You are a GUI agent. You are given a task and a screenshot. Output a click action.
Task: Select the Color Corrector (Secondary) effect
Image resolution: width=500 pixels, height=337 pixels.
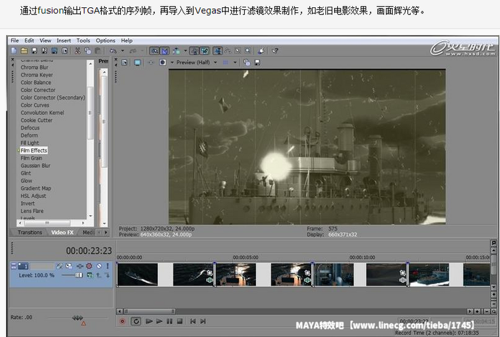[x=53, y=97]
